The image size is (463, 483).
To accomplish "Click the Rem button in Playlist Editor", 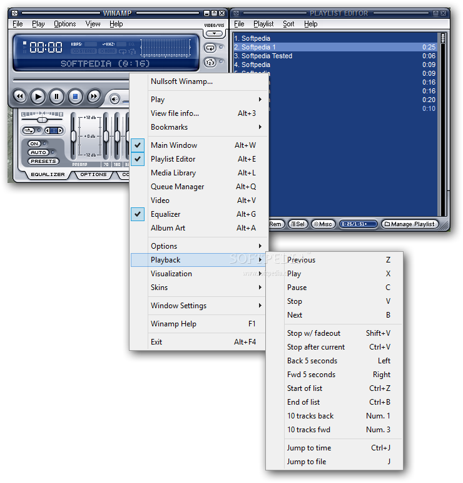I will 276,224.
